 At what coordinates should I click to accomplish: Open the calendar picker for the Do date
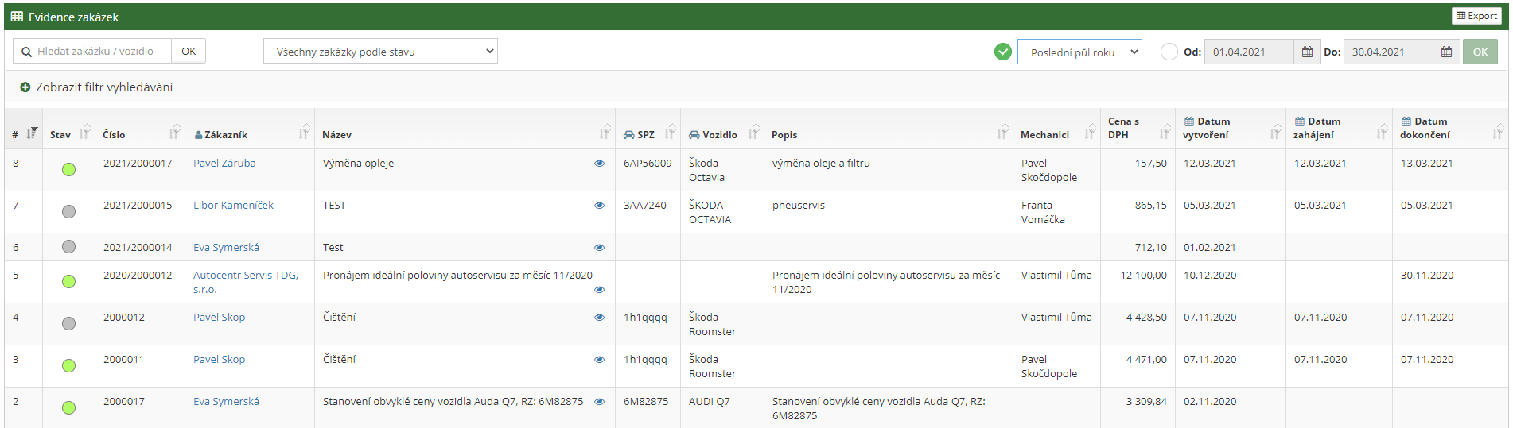[1446, 52]
